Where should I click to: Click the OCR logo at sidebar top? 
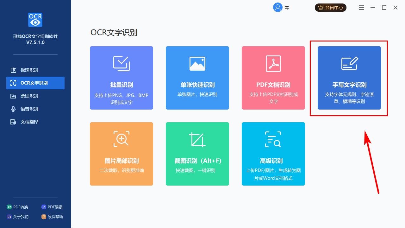click(35, 20)
